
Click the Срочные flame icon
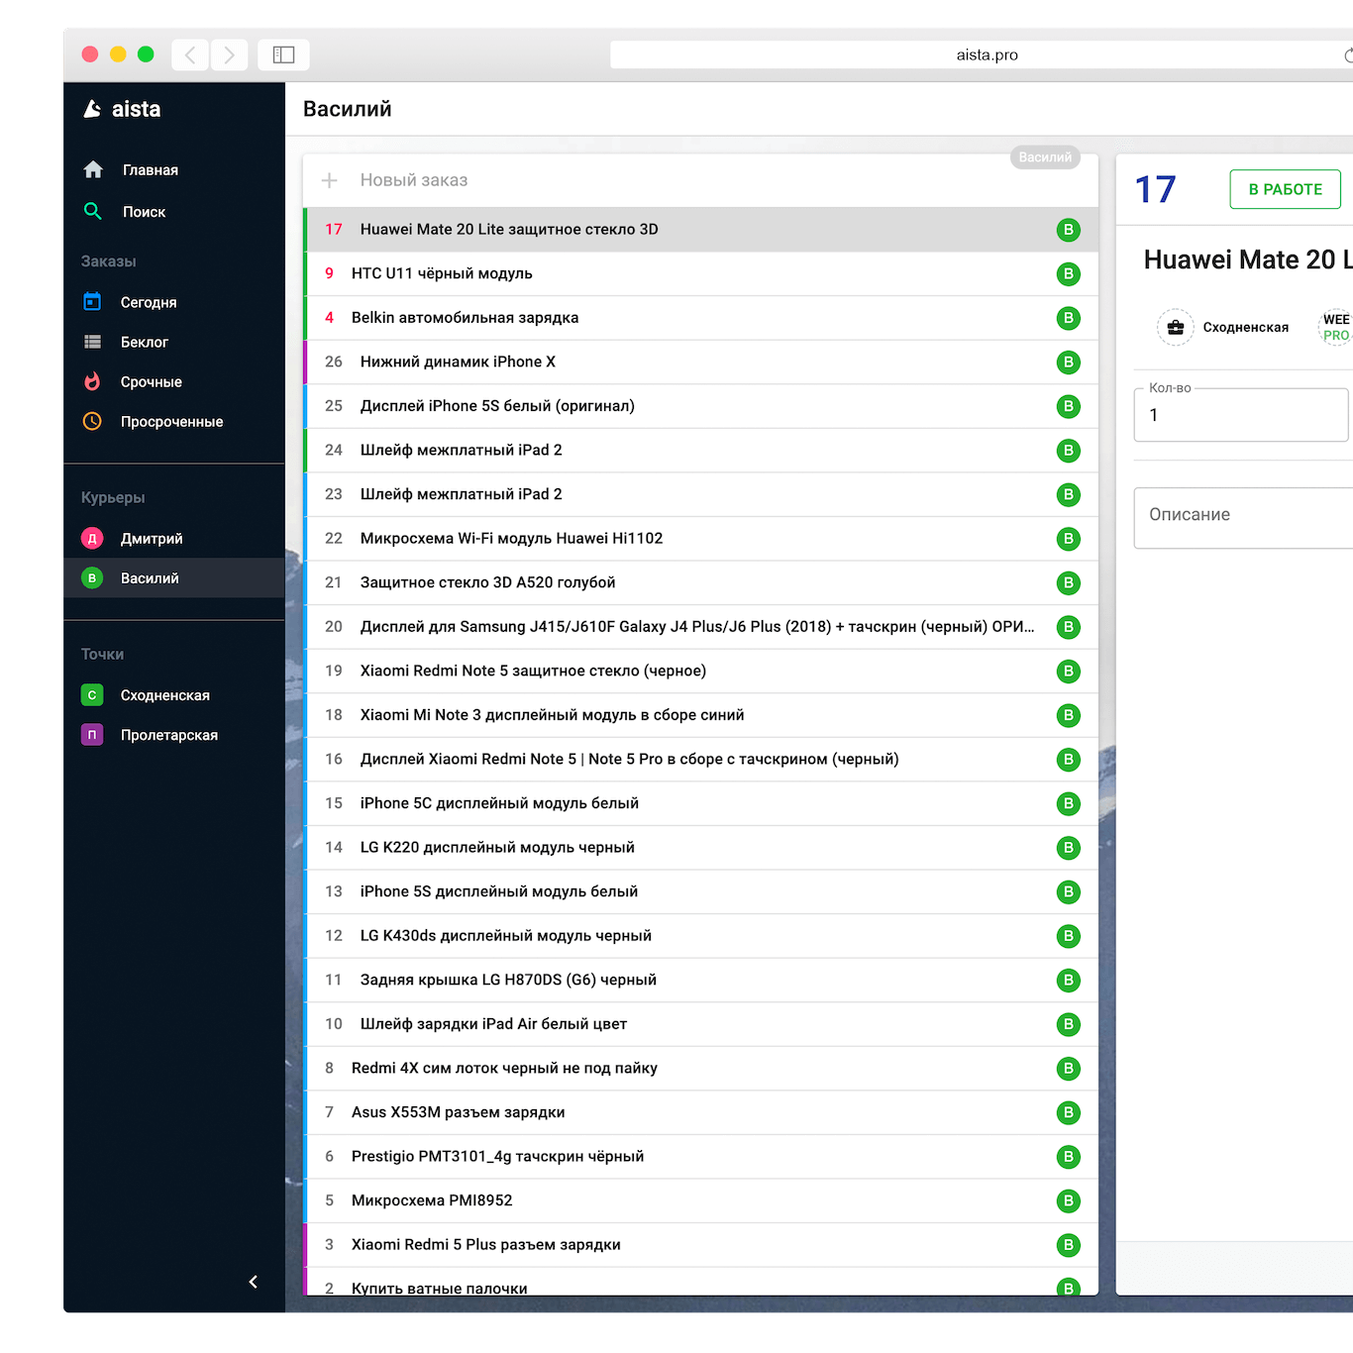(92, 381)
